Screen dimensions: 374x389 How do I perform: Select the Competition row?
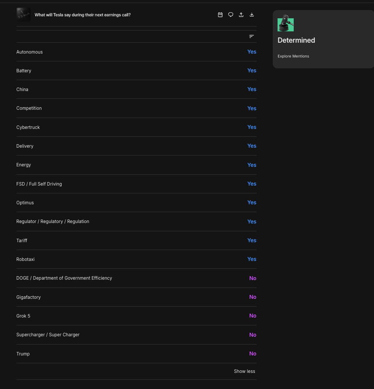(137, 108)
